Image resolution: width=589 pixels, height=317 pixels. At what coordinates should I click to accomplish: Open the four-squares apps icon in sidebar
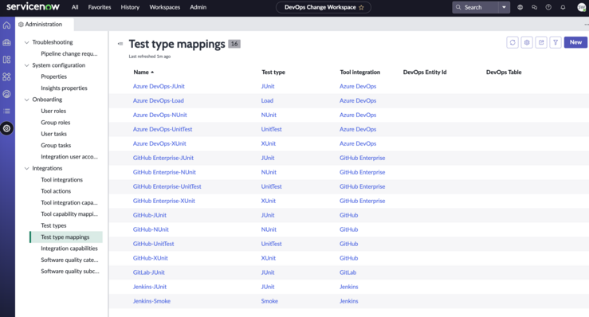pyautogui.click(x=6, y=76)
